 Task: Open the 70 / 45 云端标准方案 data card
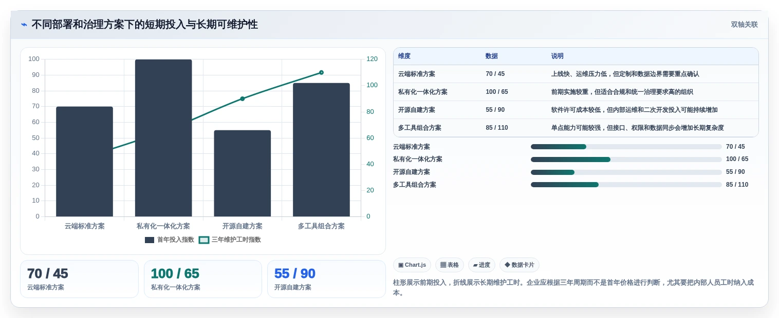pyautogui.click(x=79, y=279)
